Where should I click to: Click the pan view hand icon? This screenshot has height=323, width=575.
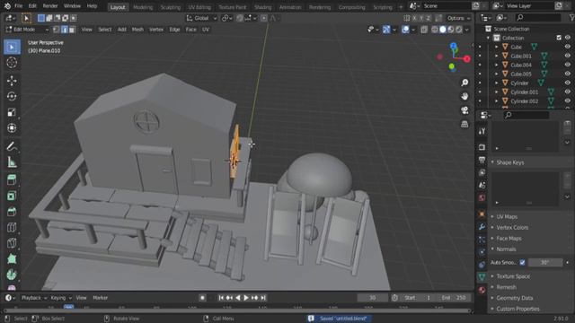point(464,96)
